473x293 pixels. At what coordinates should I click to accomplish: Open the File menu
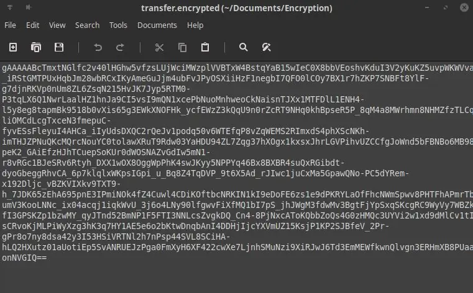(10, 25)
